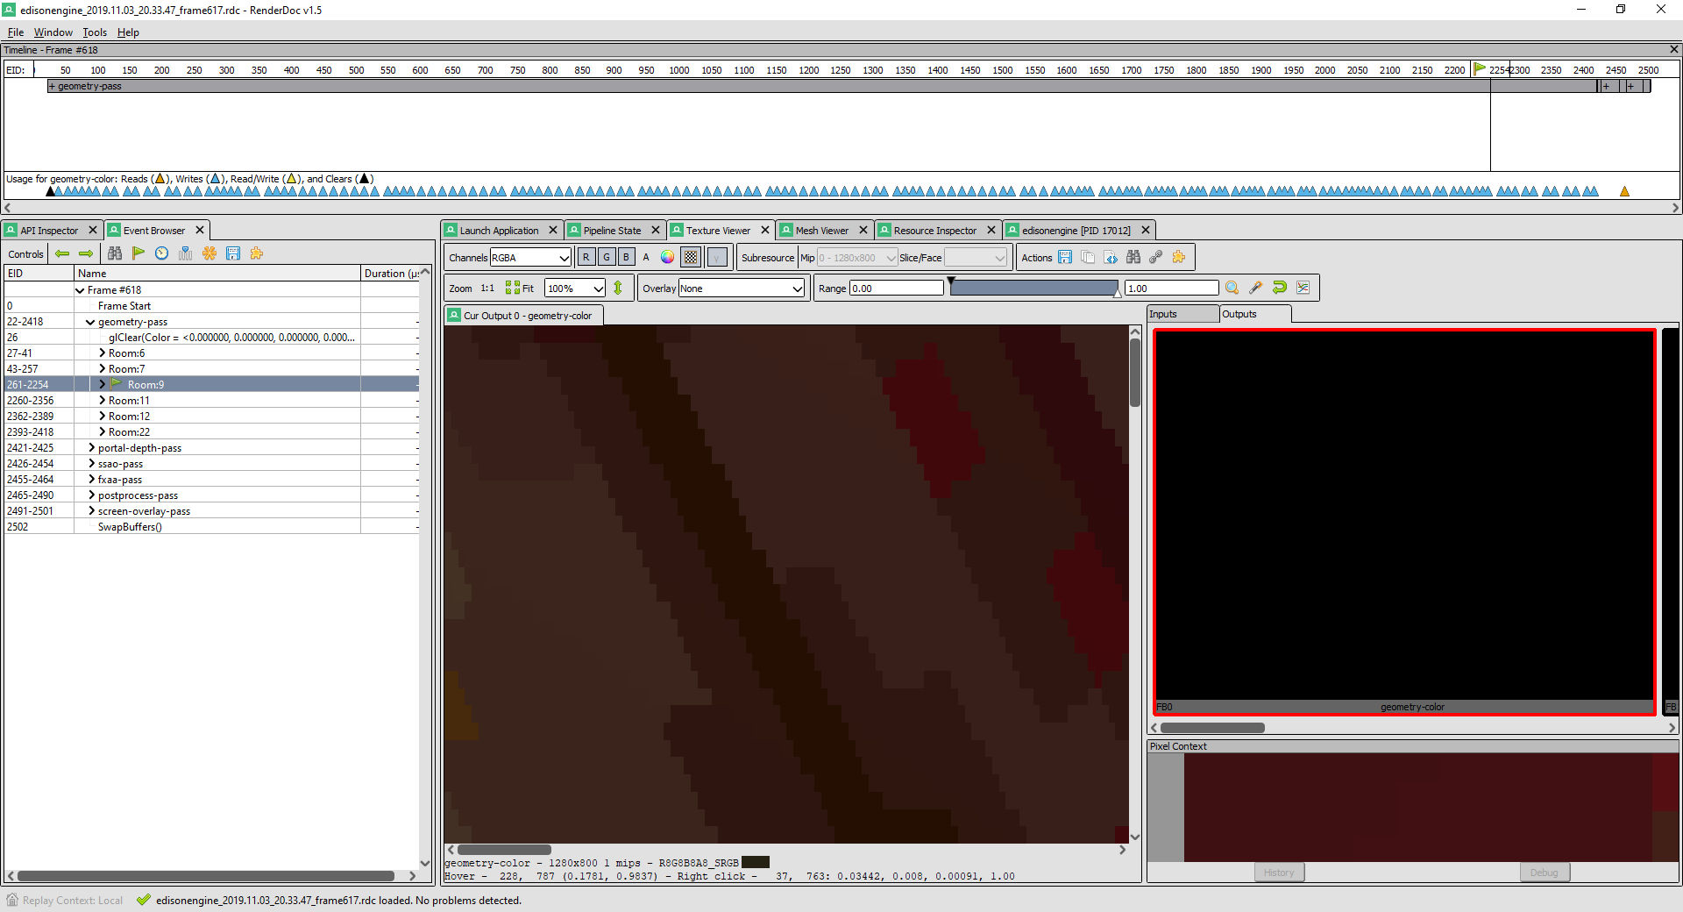
Task: Adjust the Range slider in Texture Viewer
Action: [1034, 288]
